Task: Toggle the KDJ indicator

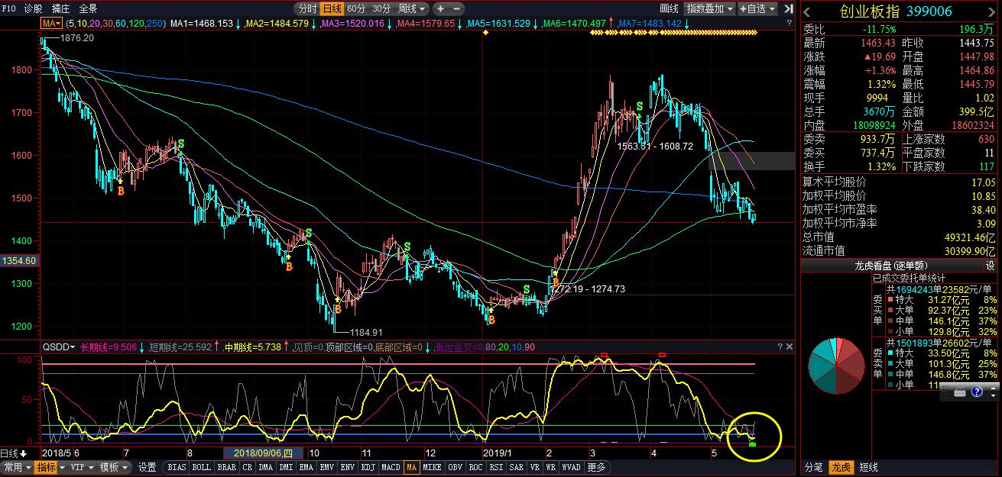Action: (368, 467)
